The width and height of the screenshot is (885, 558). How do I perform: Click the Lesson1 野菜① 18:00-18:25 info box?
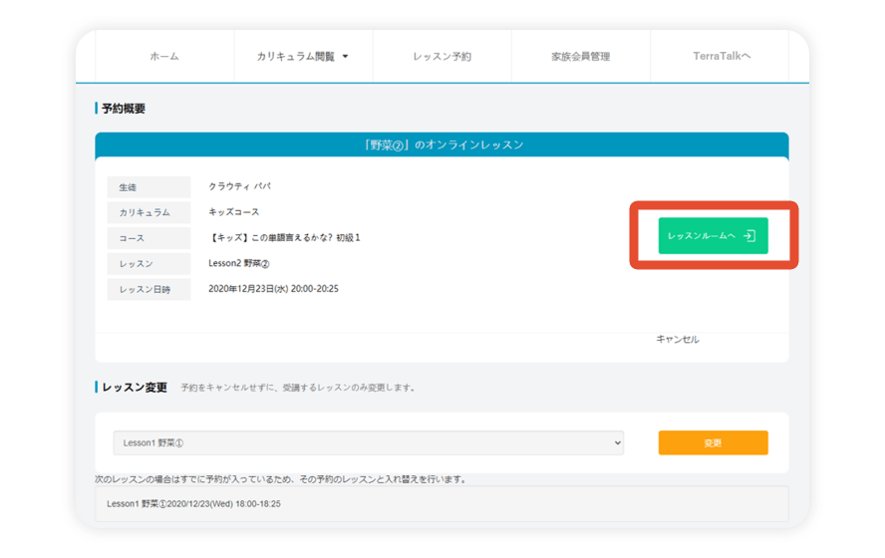[x=442, y=504]
